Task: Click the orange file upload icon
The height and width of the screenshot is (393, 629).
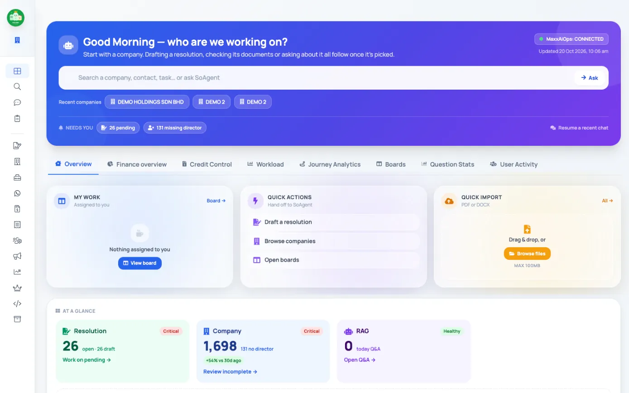Action: point(527,229)
